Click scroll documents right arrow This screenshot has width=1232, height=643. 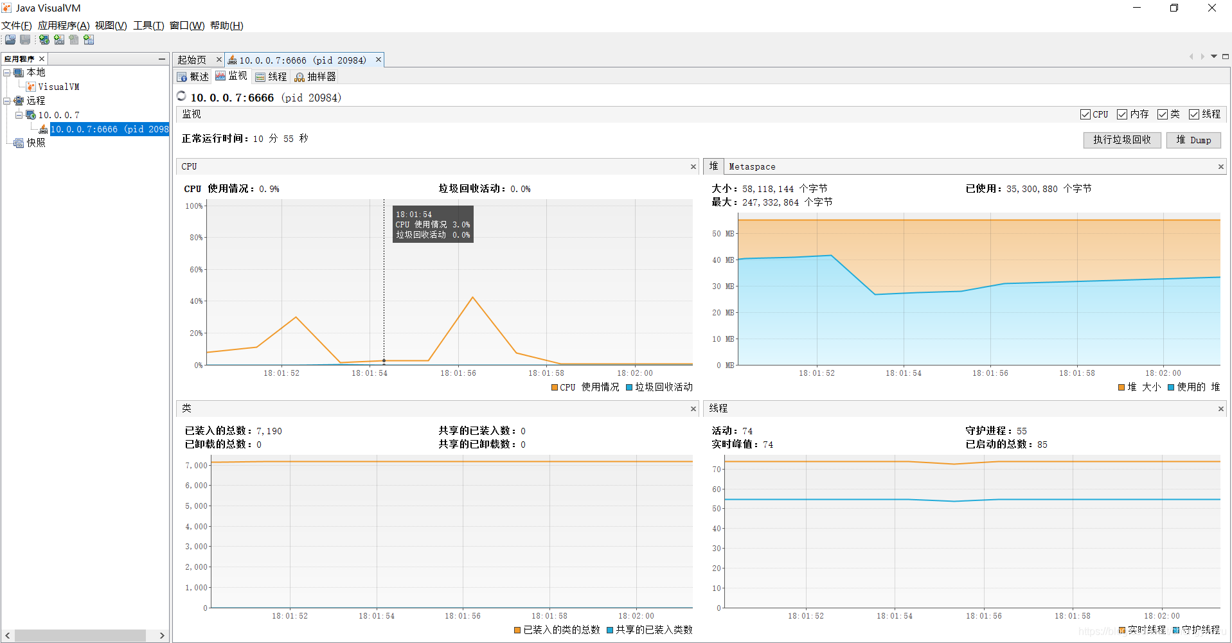(x=1202, y=57)
